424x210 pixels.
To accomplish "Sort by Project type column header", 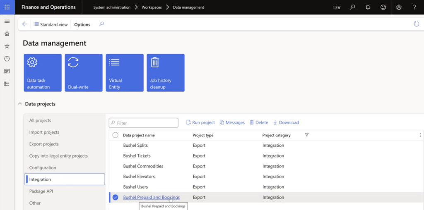I will pos(203,135).
